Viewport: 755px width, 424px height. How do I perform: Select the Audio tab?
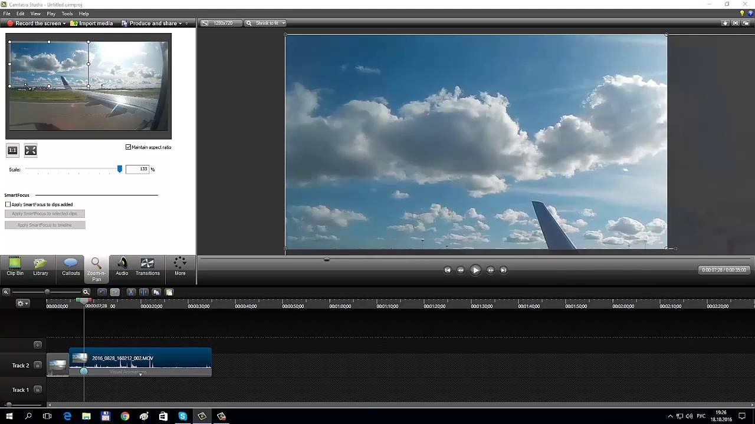tap(122, 267)
